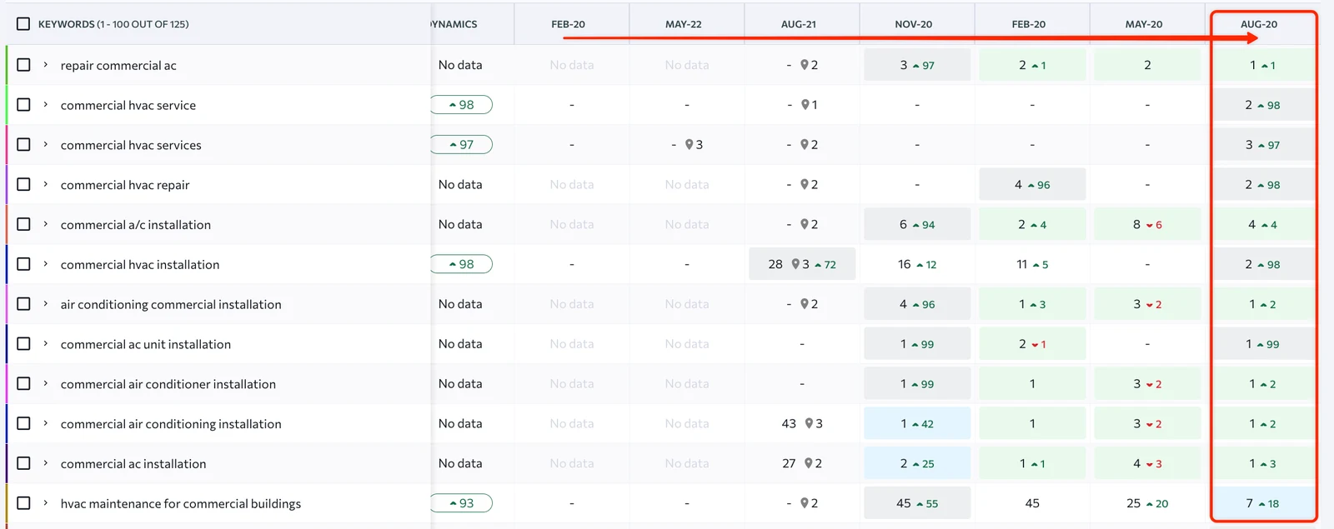Expand hvac maintenance for commercial buildings chevron
The image size is (1334, 529).
tap(46, 503)
